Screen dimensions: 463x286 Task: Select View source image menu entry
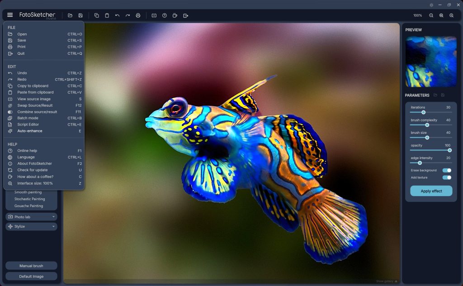click(44, 99)
